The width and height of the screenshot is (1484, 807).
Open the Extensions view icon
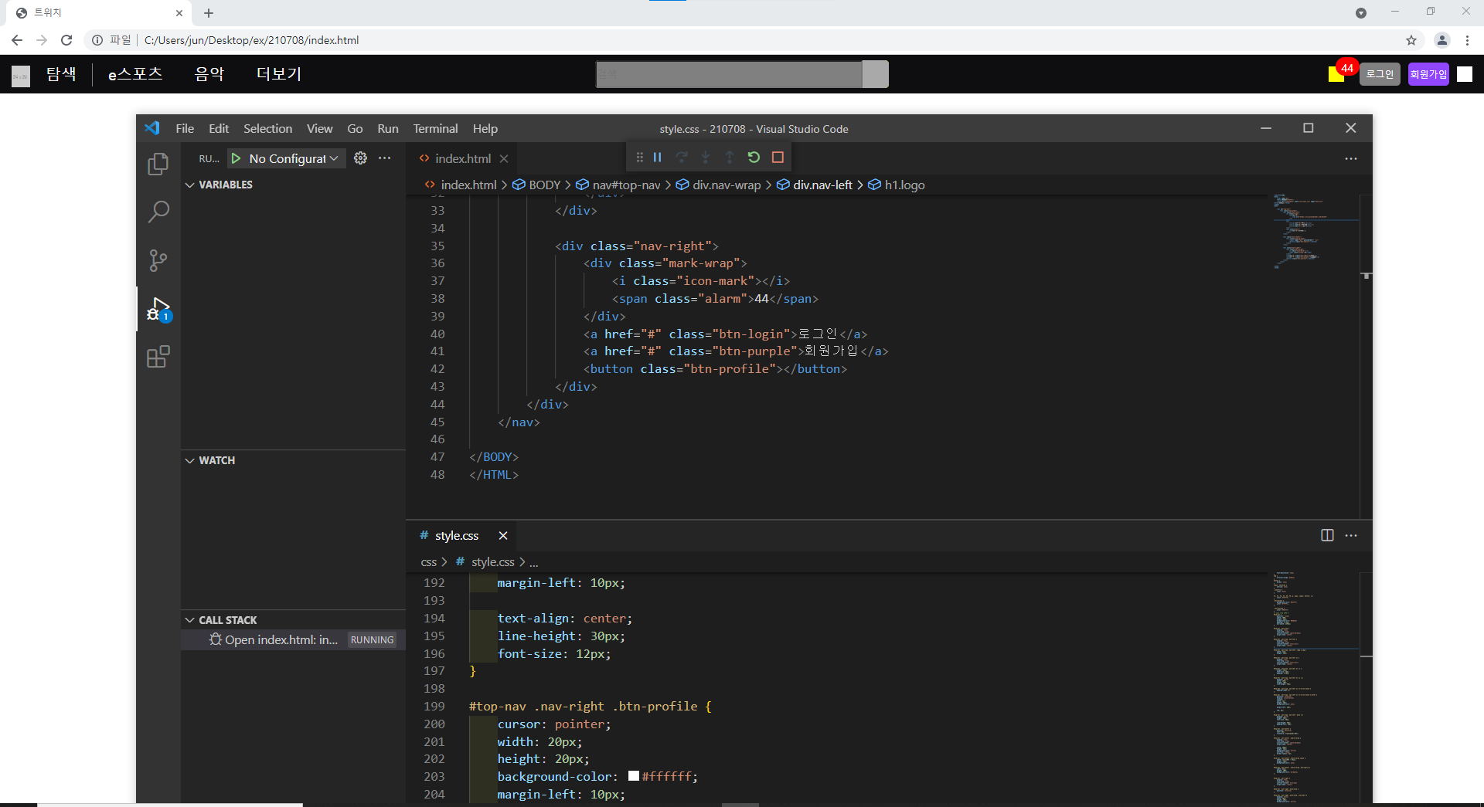(158, 357)
